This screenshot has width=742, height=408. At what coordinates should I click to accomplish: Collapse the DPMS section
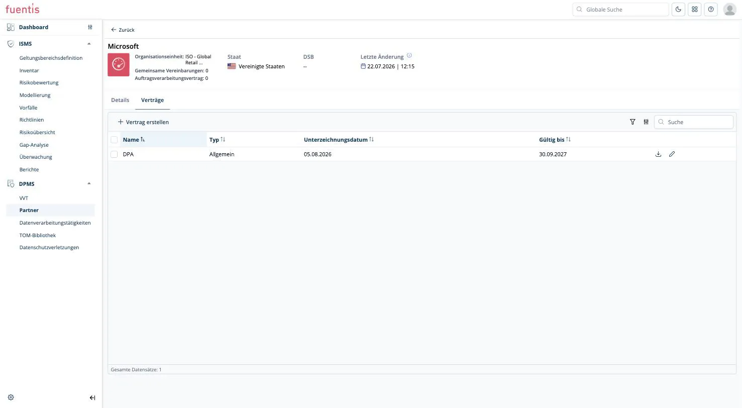(89, 184)
